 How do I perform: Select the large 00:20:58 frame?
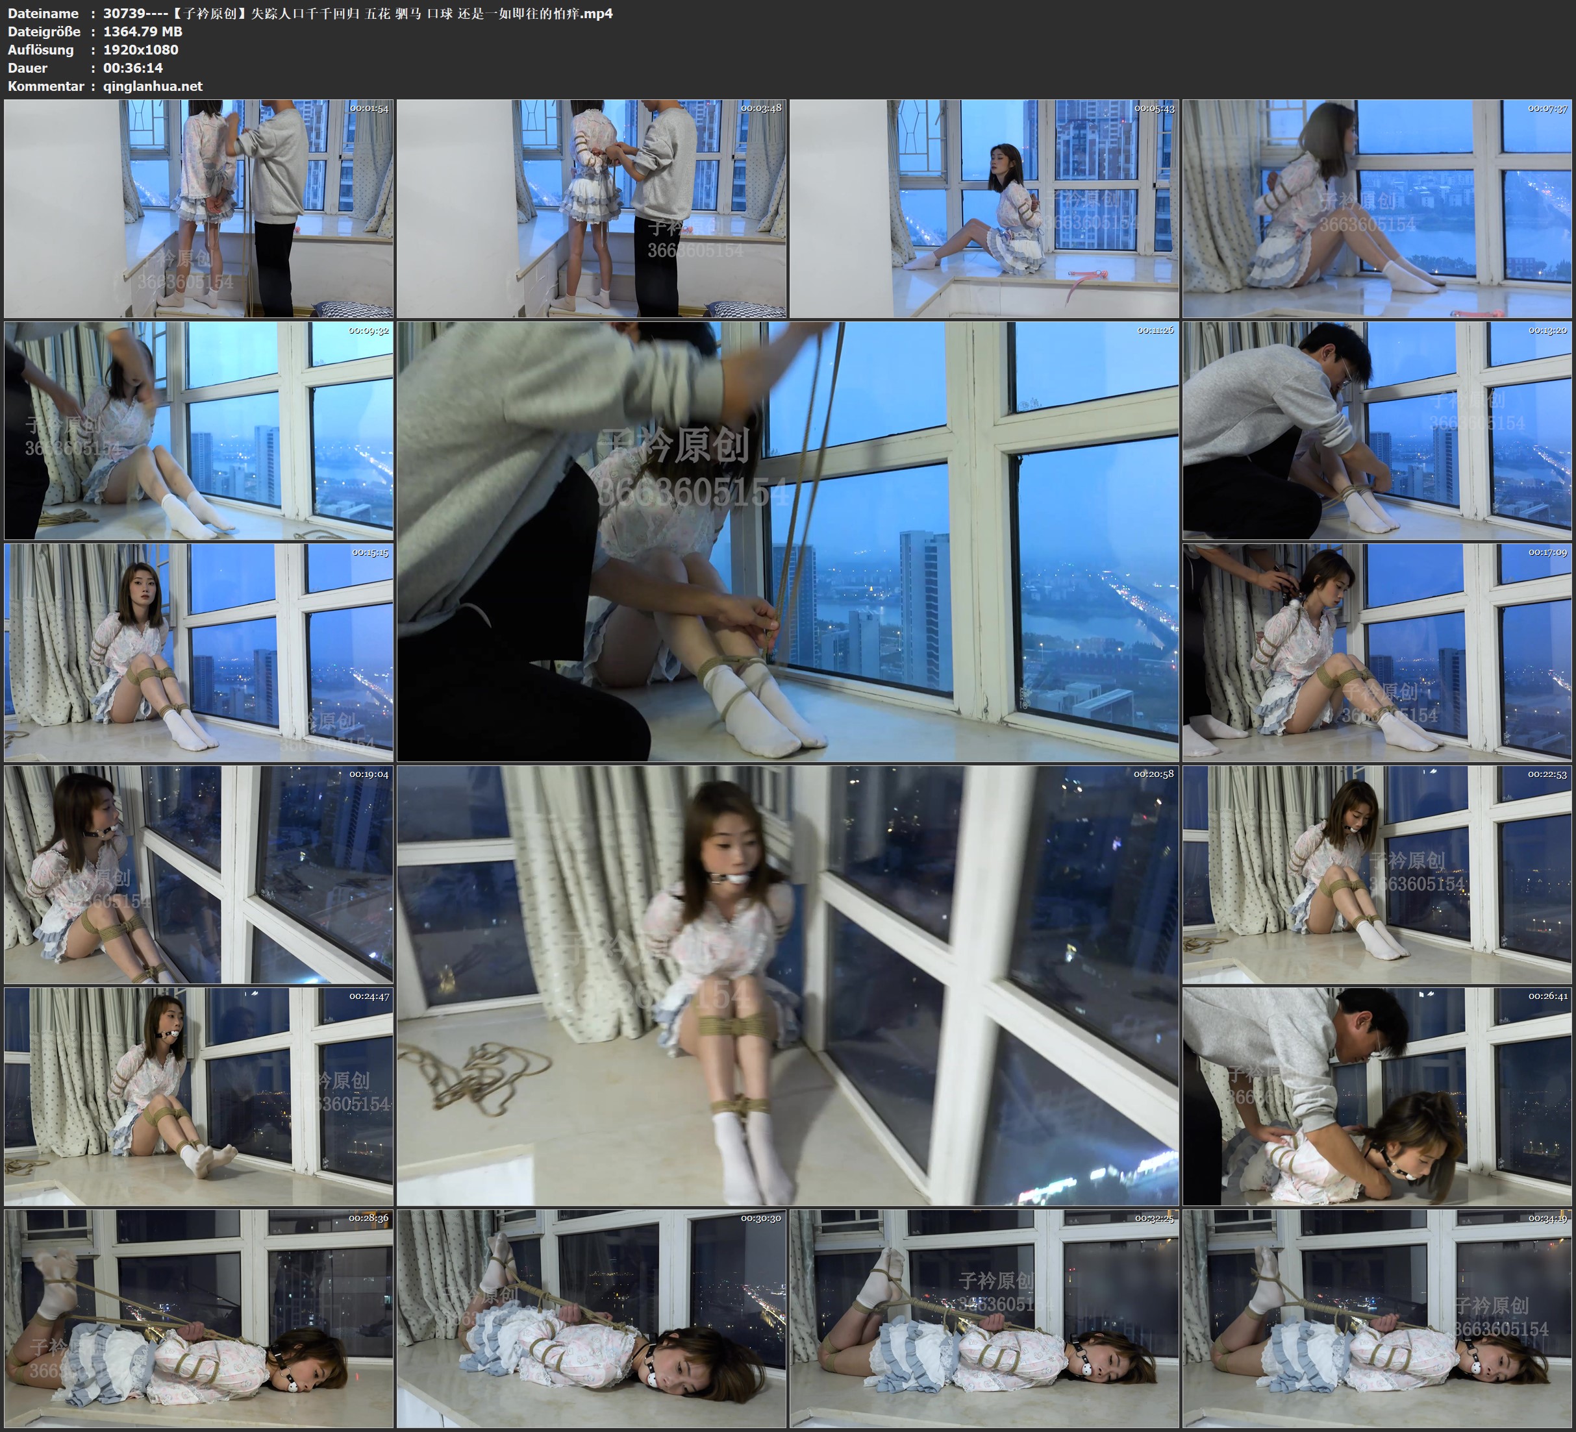[787, 985]
